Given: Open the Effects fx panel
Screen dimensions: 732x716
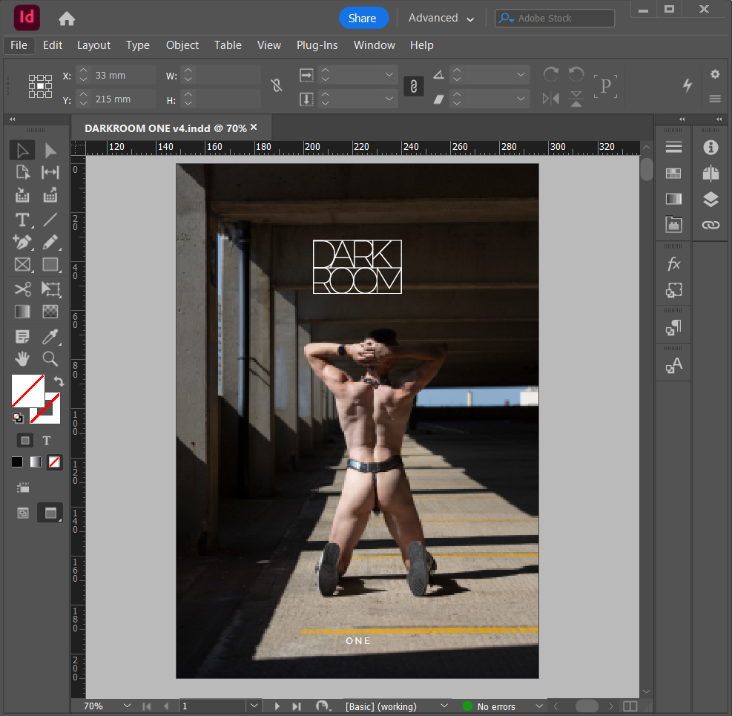Looking at the screenshot, I should coord(673,264).
